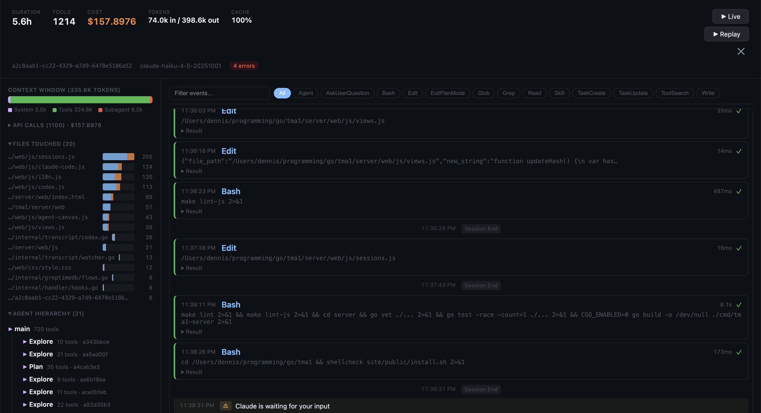Expand the API CALLS section
Screen dimensions: 761x413
pyautogui.click(x=10, y=125)
